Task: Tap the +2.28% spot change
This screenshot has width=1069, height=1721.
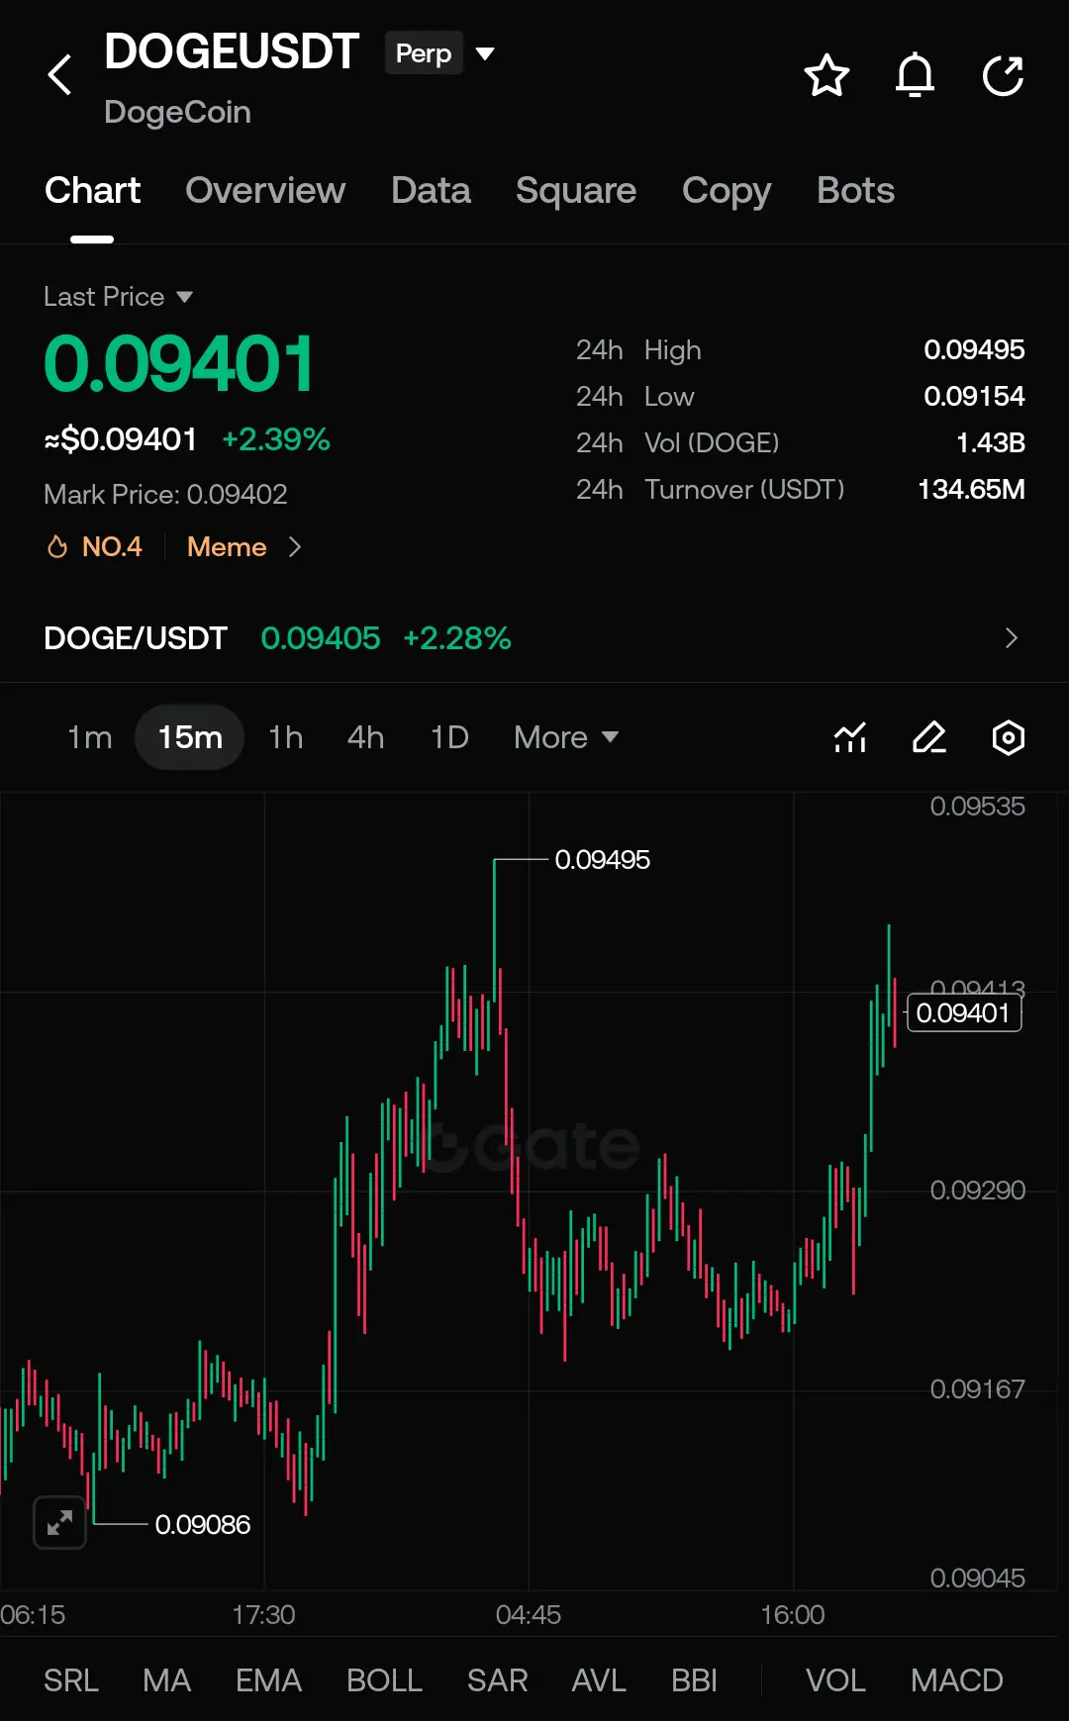Action: click(x=457, y=638)
